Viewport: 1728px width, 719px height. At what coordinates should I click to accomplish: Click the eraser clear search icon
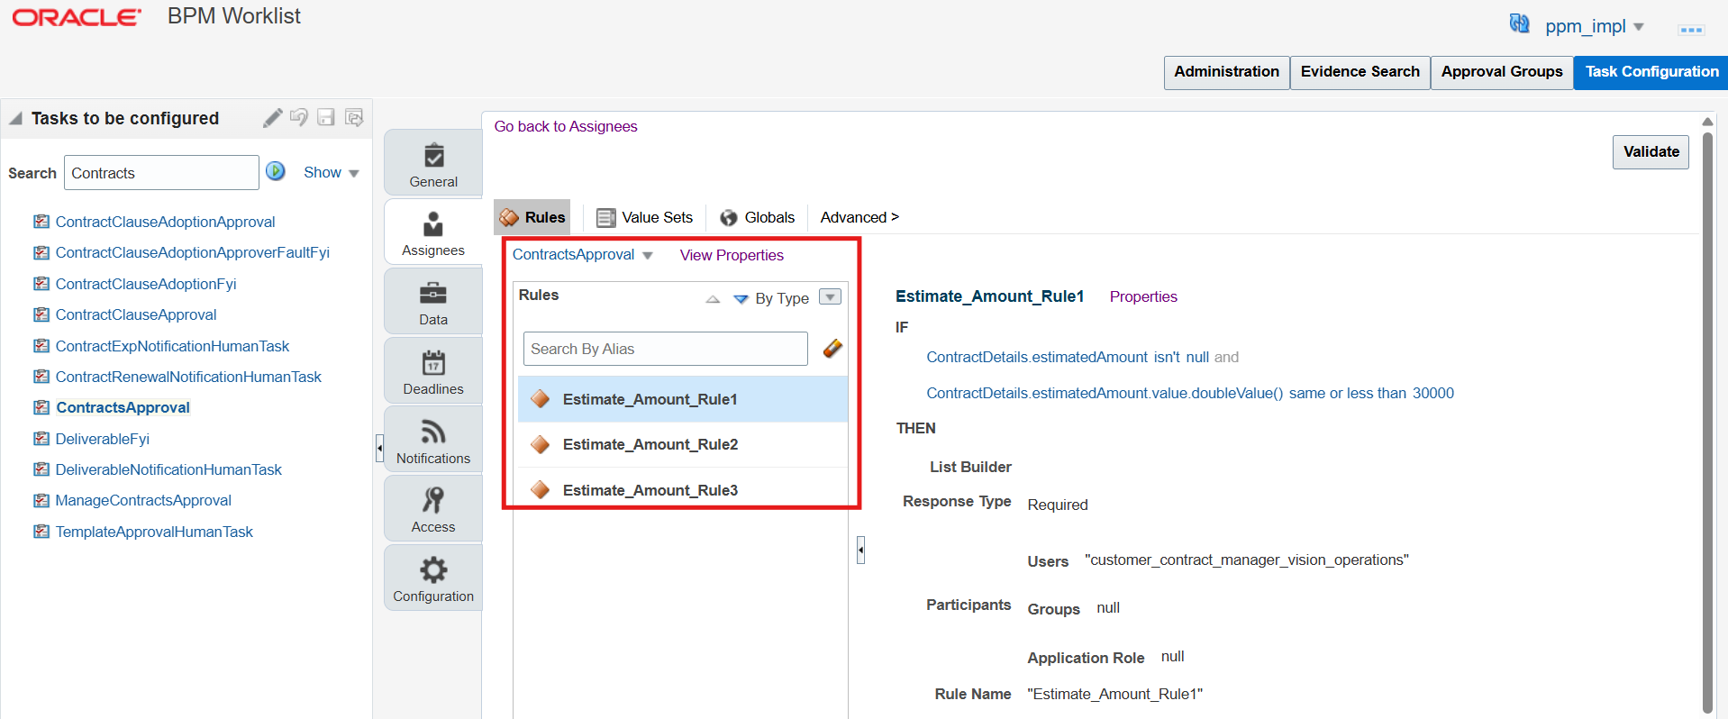pos(832,348)
